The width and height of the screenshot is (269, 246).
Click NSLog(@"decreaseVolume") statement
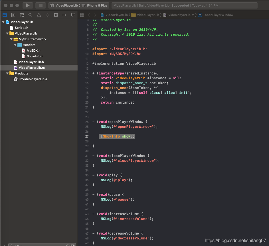click(x=127, y=238)
